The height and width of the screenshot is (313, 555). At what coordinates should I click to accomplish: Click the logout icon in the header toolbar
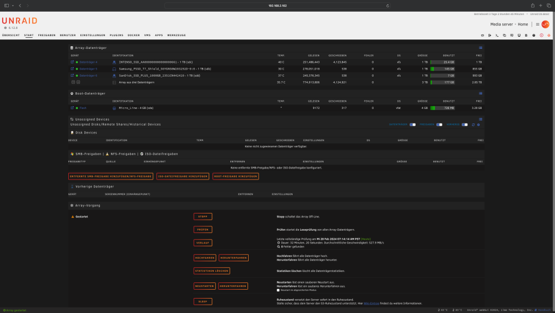coord(490,36)
